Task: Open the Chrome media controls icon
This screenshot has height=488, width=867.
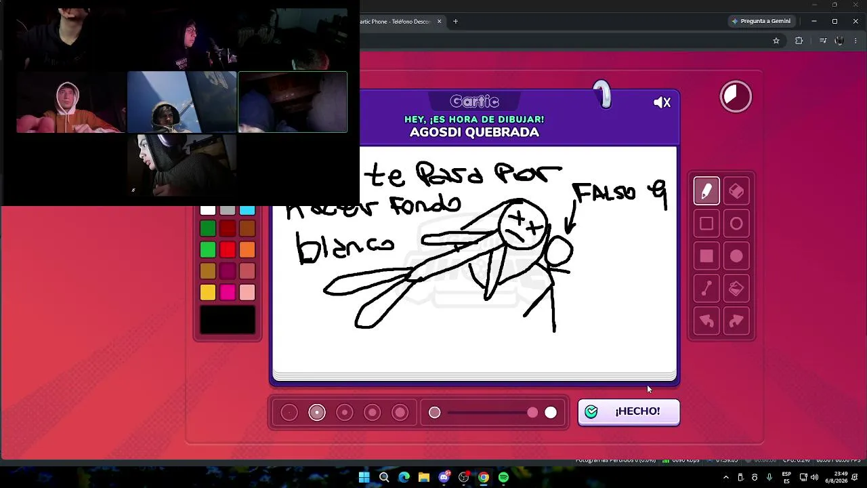Action: (823, 41)
